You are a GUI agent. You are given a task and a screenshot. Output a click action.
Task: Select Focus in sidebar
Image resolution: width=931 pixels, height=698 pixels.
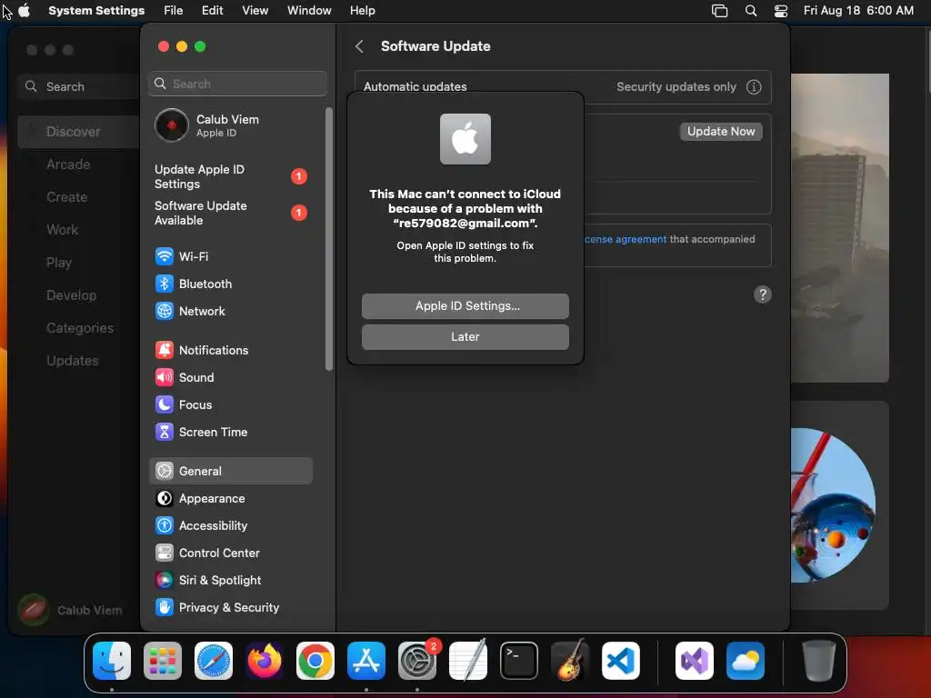click(x=230, y=404)
